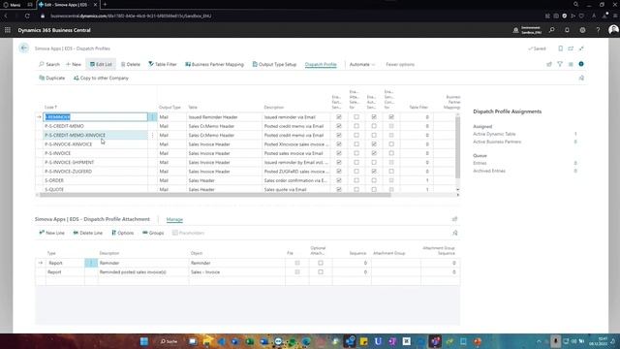This screenshot has width=620, height=349.
Task: Open Archived Entries queue value
Action: click(x=575, y=171)
